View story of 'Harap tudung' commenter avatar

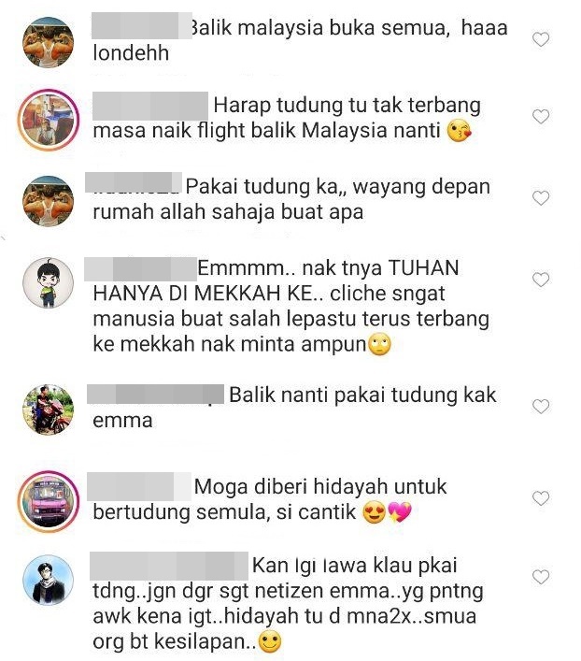pos(48,121)
